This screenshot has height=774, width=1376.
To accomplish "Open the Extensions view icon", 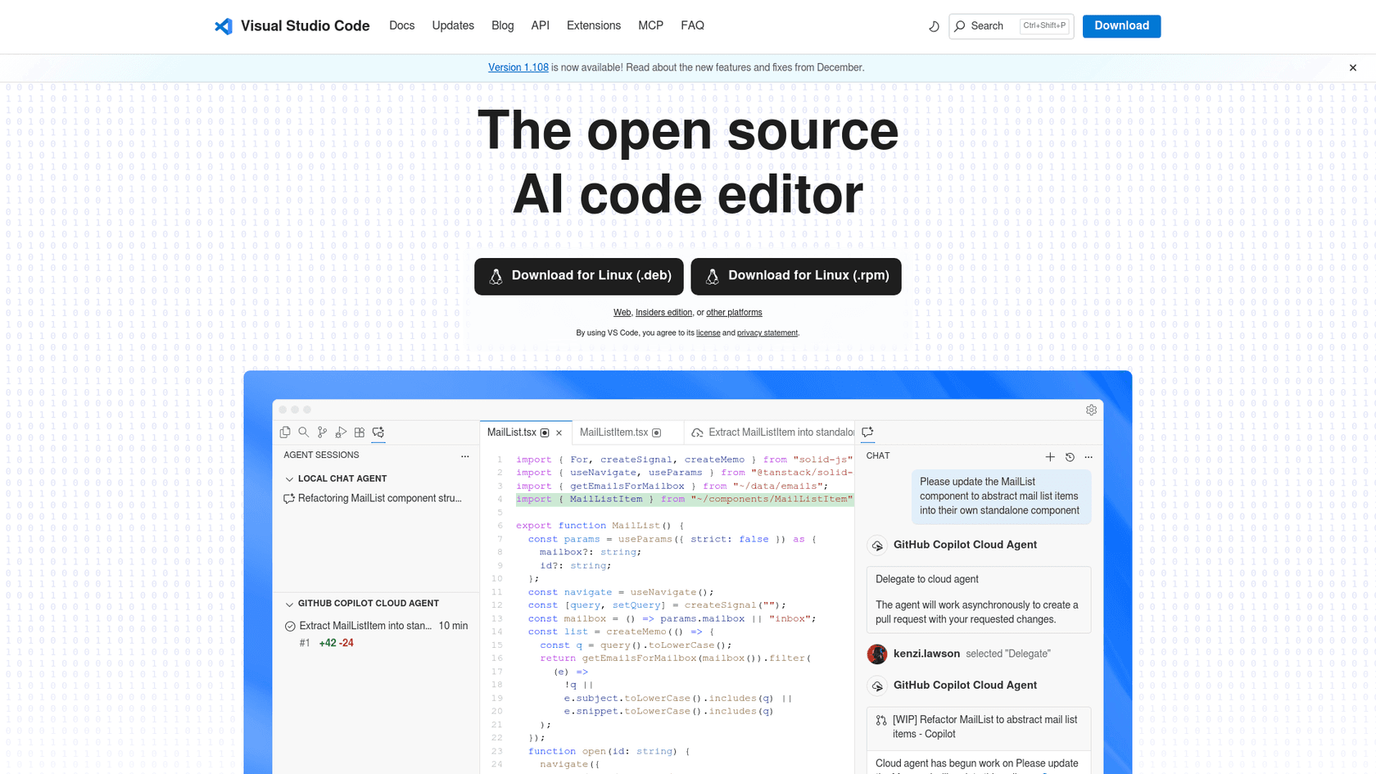I will tap(359, 432).
